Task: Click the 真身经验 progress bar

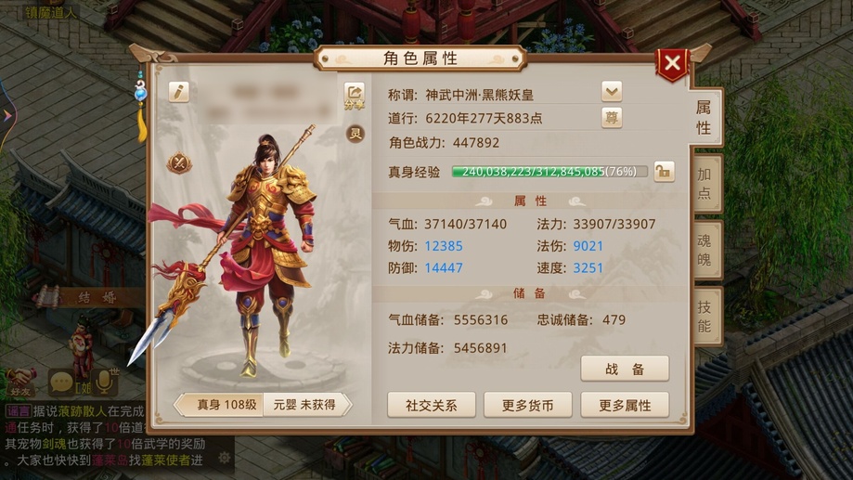Action: 549,172
